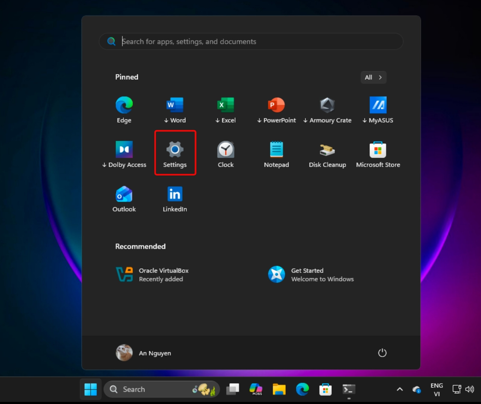The width and height of the screenshot is (481, 404).
Task: Open PowerPoint from the Start menu
Action: (276, 110)
